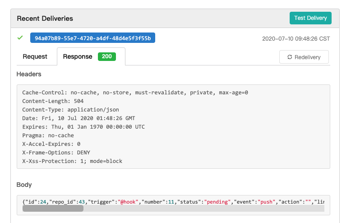Viewport: 351px width, 223px height.
Task: Click the Body section label
Action: point(24,185)
